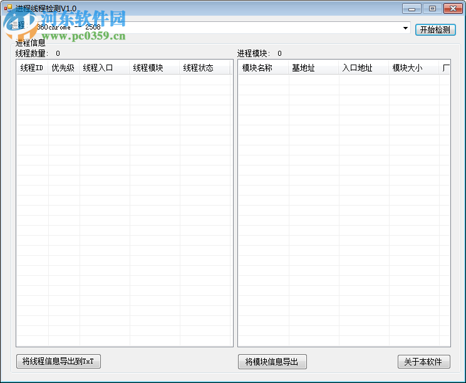This screenshot has height=383, width=466.
Task: Maximize the 进程线程检测V1.0 window
Action: point(432,9)
